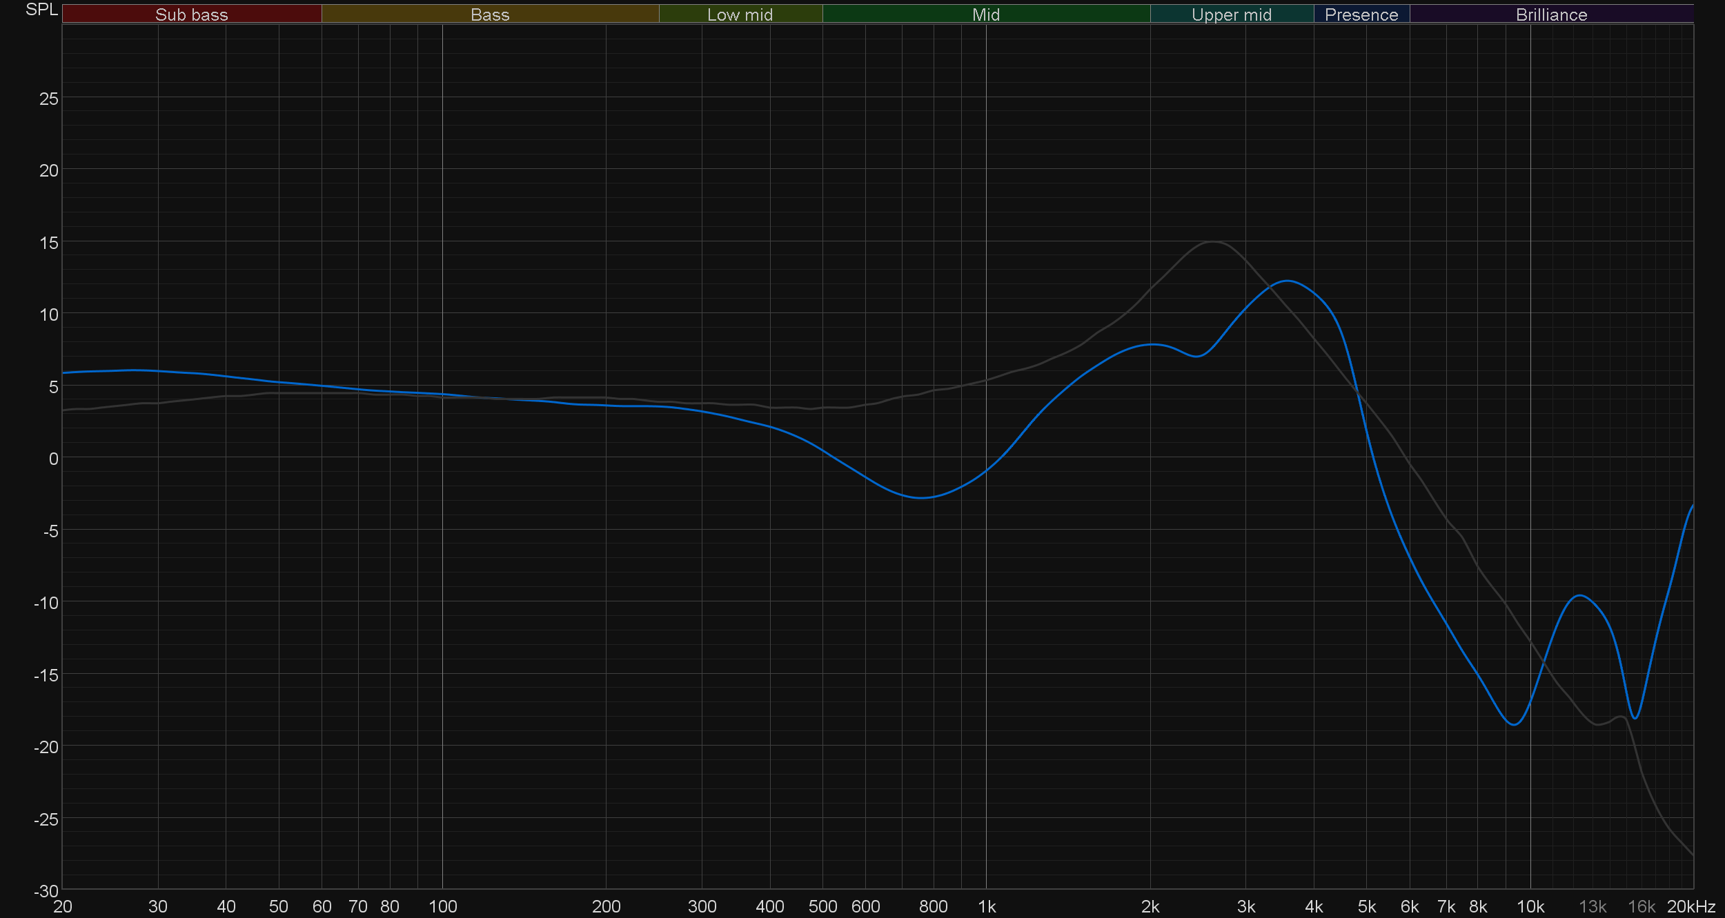The image size is (1725, 918).
Task: Click the 0 dB level label
Action: (x=53, y=459)
